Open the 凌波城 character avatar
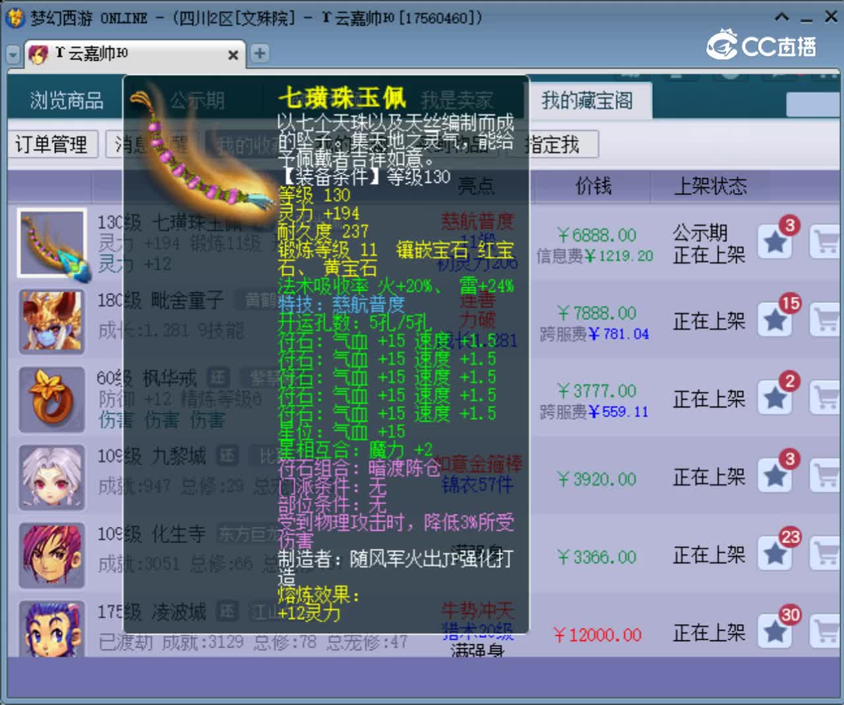Image resolution: width=844 pixels, height=705 pixels. click(x=52, y=629)
